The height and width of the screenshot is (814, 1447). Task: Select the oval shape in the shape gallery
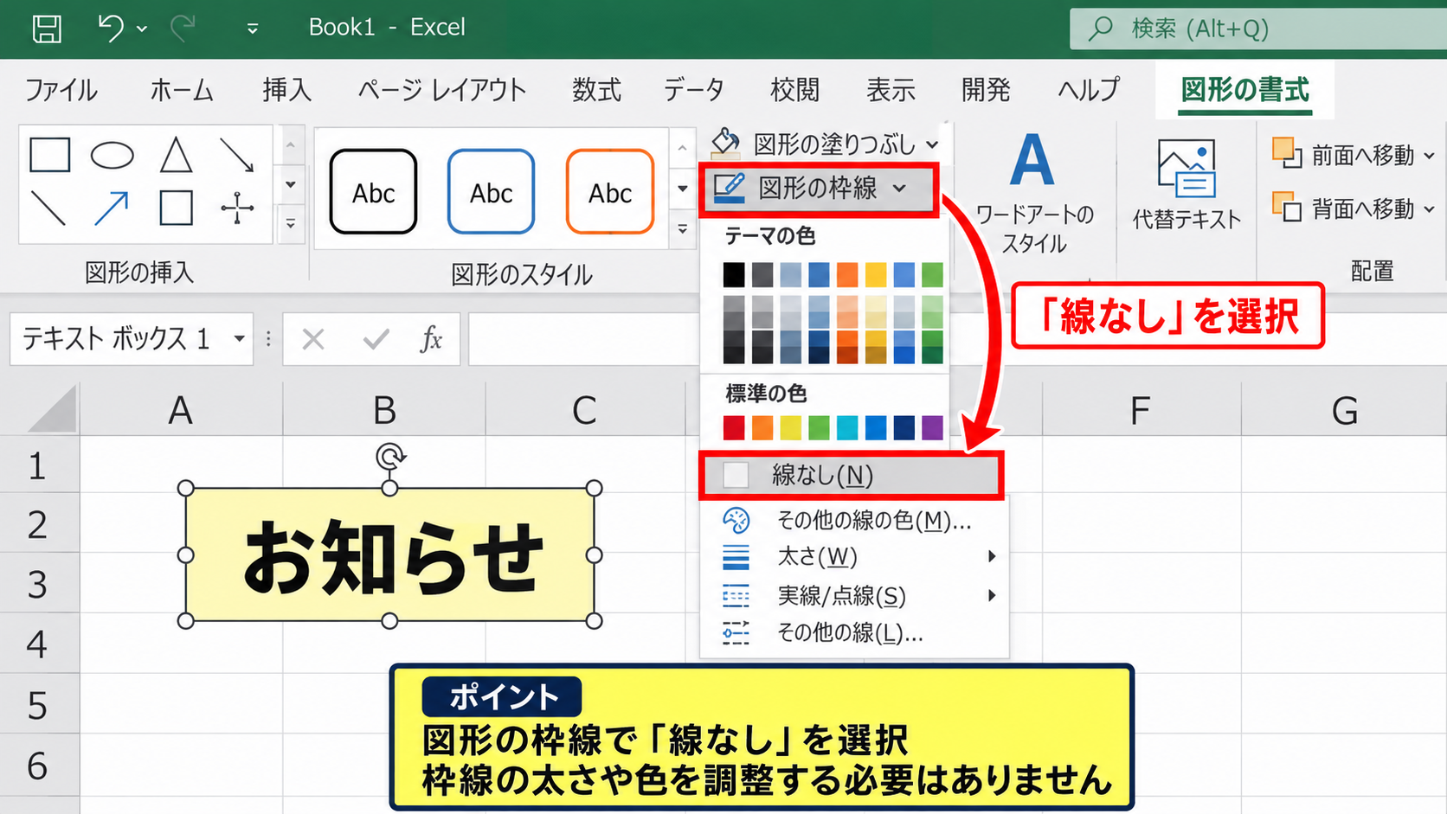pos(113,155)
